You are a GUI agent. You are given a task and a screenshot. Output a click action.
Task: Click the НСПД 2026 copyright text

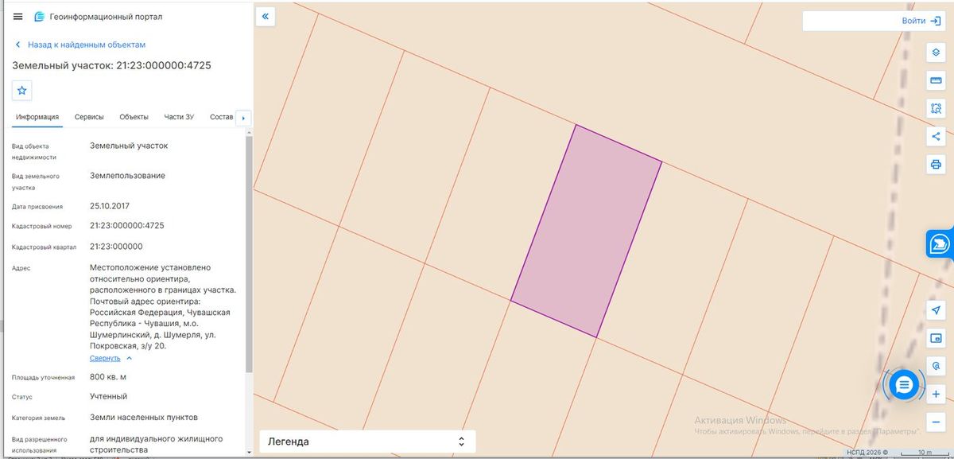[867, 452]
